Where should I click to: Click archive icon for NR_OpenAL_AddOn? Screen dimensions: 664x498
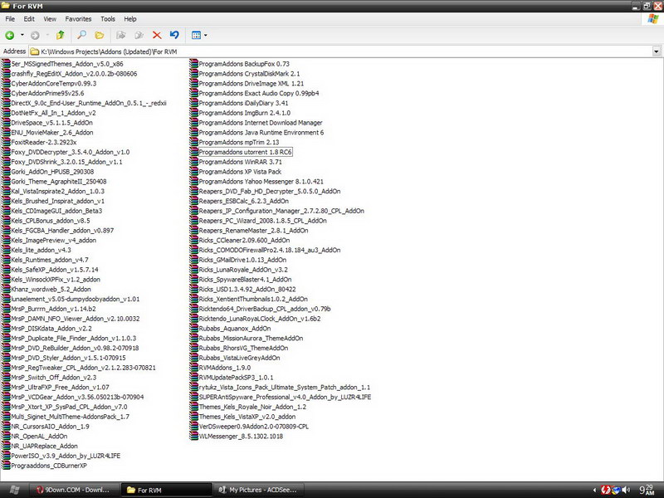coord(6,437)
